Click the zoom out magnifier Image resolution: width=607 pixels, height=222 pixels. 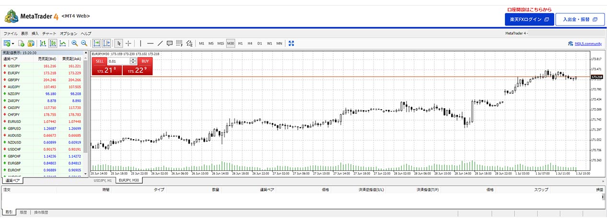pos(84,44)
